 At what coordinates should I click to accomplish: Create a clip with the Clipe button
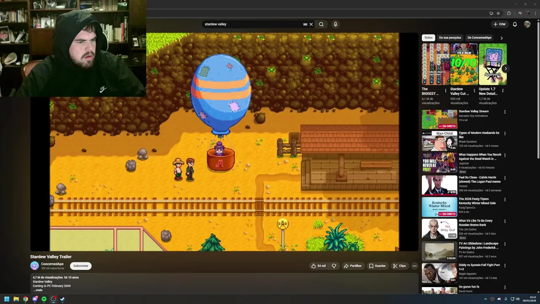(399, 266)
